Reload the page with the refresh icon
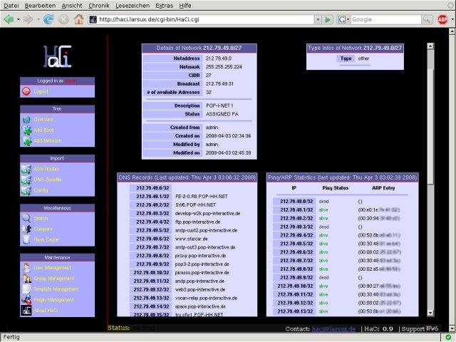 [48, 19]
